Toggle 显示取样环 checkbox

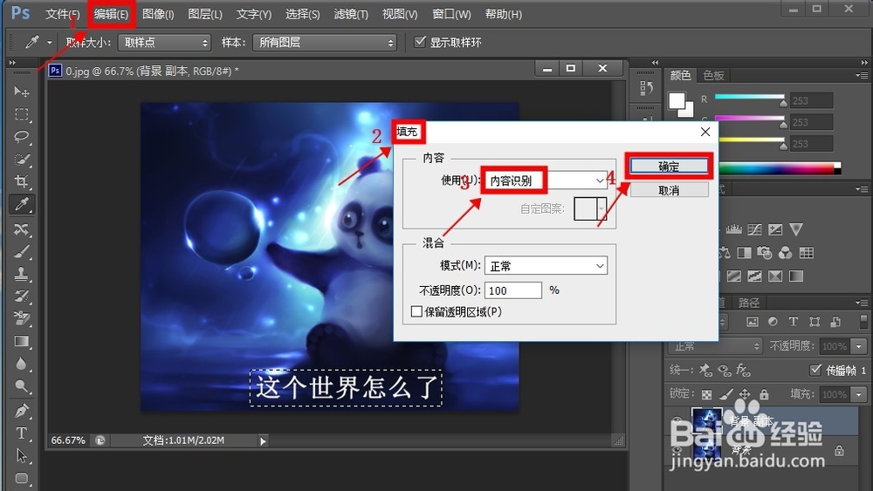[420, 42]
